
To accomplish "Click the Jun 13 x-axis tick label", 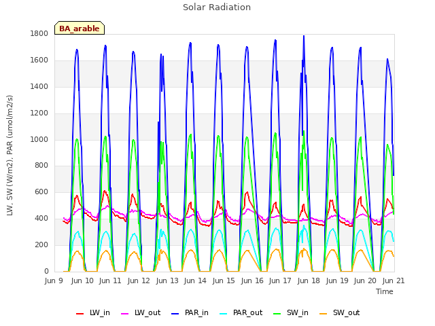I will [x=167, y=280].
